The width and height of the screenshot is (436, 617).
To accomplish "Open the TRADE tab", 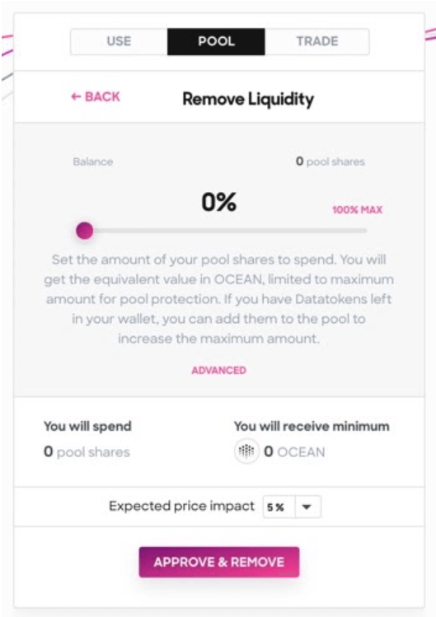I will (317, 41).
